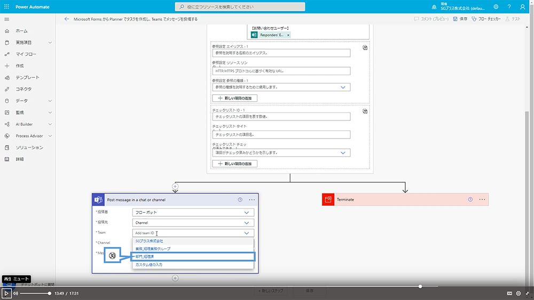The width and height of the screenshot is (534, 300).
Task: Remove the Responders' Email token
Action: 288,35
